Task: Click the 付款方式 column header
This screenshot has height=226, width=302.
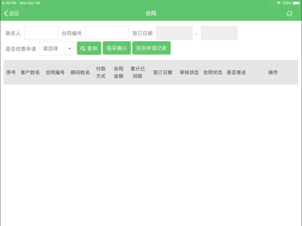Action: (x=101, y=72)
